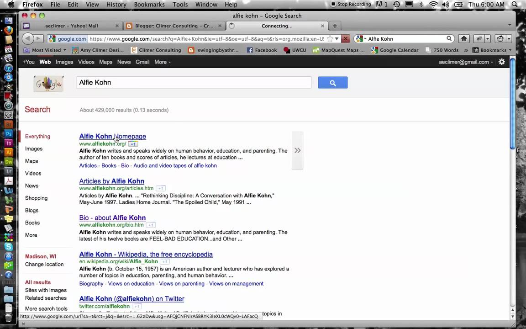Expand preview arrows beside Alfie Kohn Homepage
Screen dimensions: 526x329
click(298, 150)
